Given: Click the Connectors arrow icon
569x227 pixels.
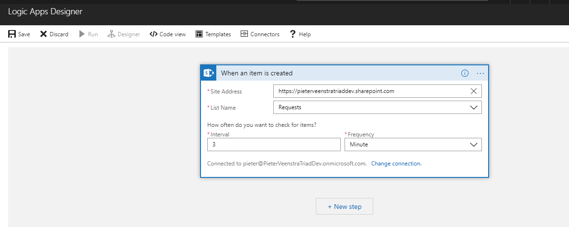Looking at the screenshot, I should pos(244,34).
